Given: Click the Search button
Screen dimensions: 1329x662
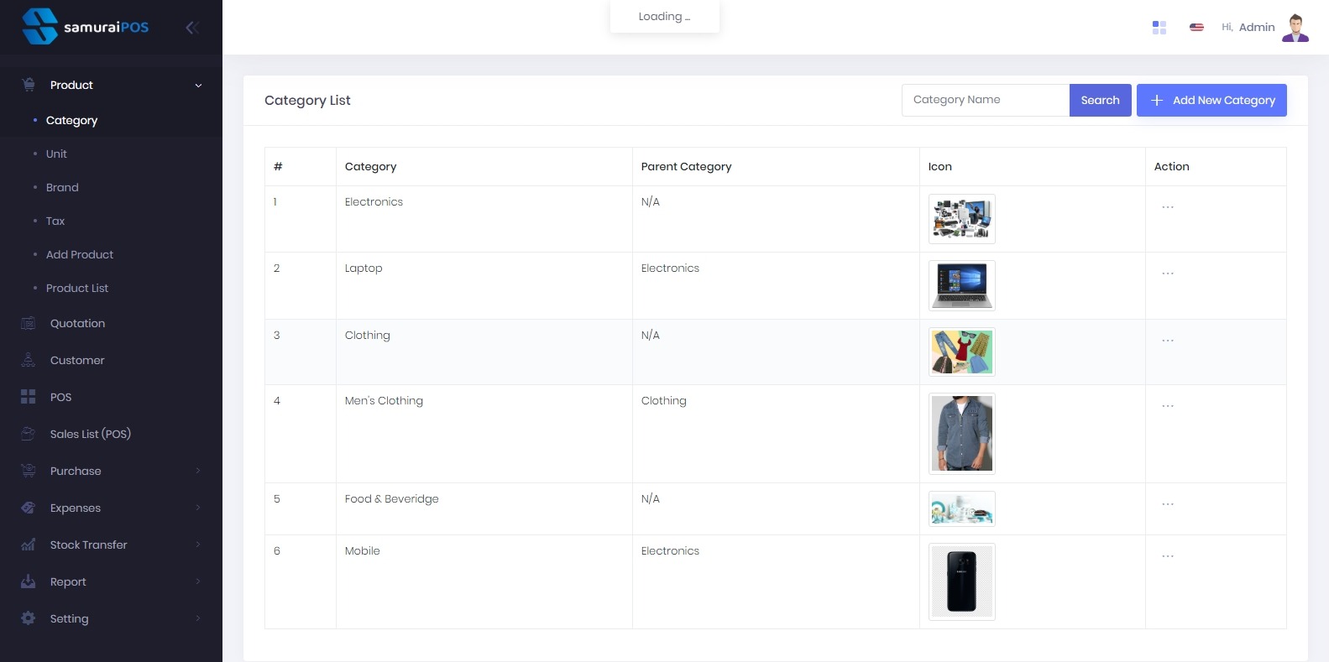Looking at the screenshot, I should point(1100,101).
